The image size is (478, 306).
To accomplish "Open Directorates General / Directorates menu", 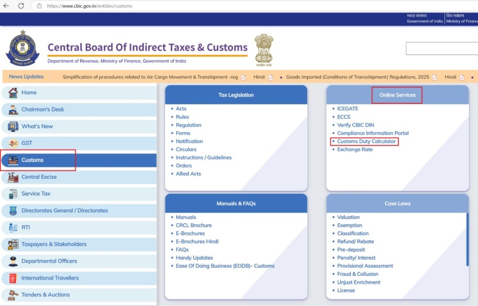I will click(65, 211).
